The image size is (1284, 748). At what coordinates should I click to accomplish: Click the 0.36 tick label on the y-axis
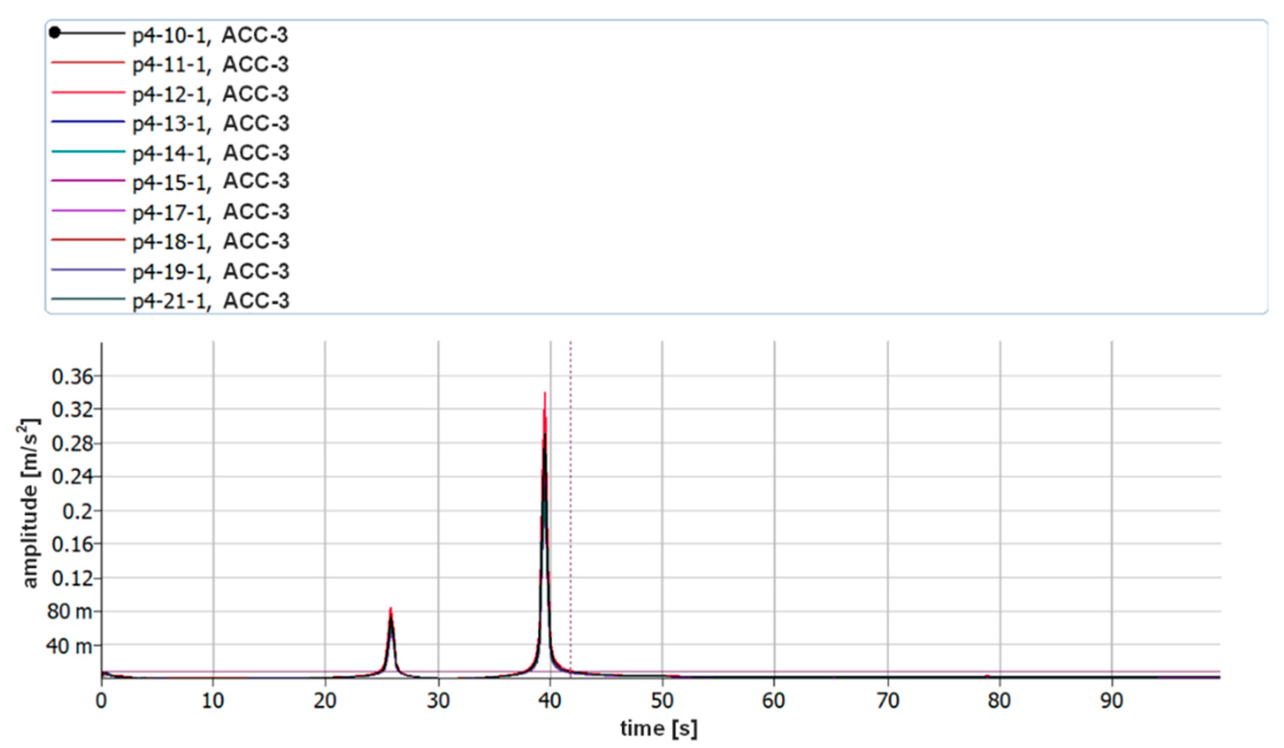[72, 377]
